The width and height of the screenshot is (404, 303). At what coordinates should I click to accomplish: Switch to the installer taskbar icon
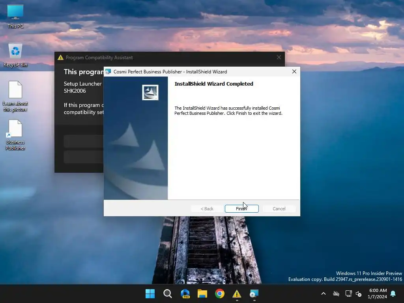coord(254,294)
